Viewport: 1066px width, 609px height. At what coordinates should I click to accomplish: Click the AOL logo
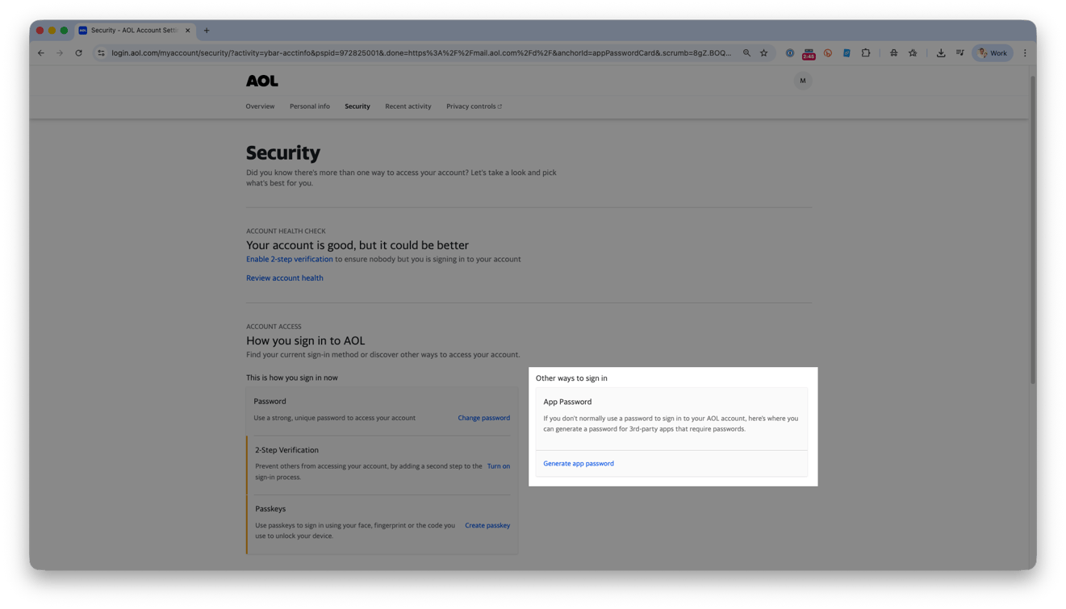(260, 81)
